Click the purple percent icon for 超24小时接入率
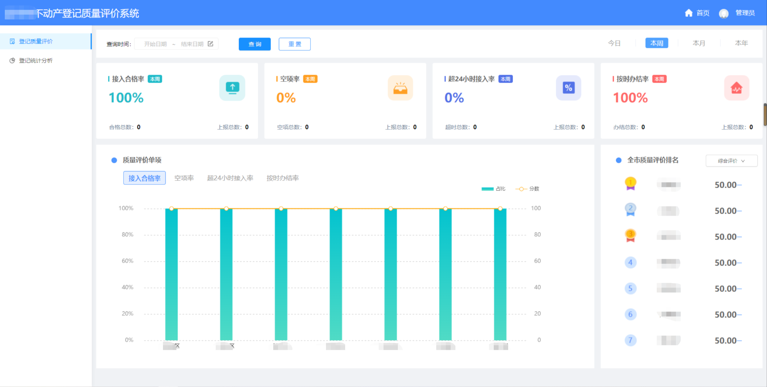 (x=568, y=88)
